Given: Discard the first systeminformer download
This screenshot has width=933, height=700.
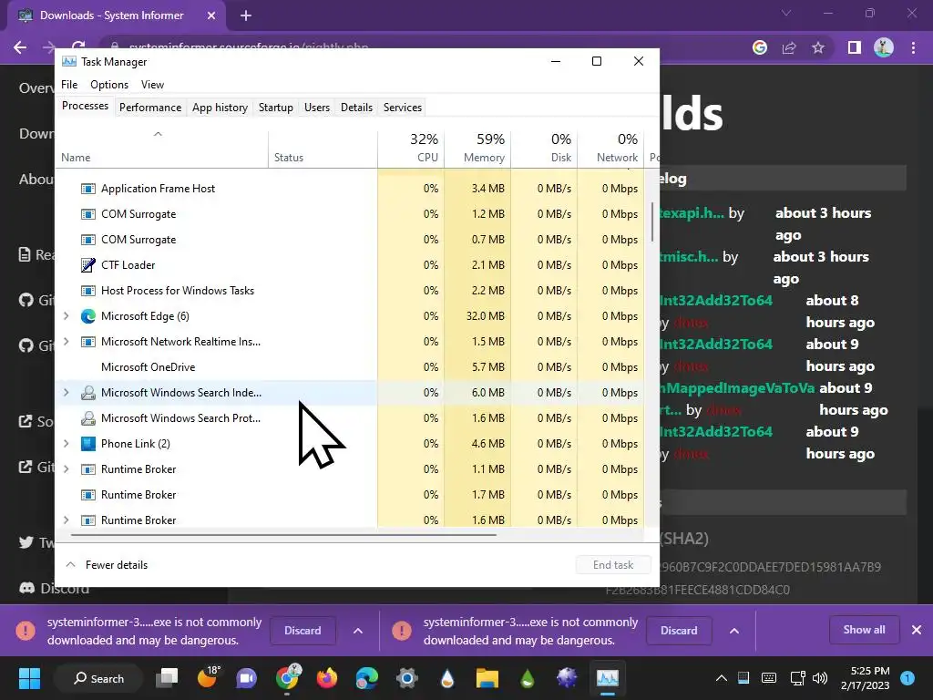Looking at the screenshot, I should point(302,631).
